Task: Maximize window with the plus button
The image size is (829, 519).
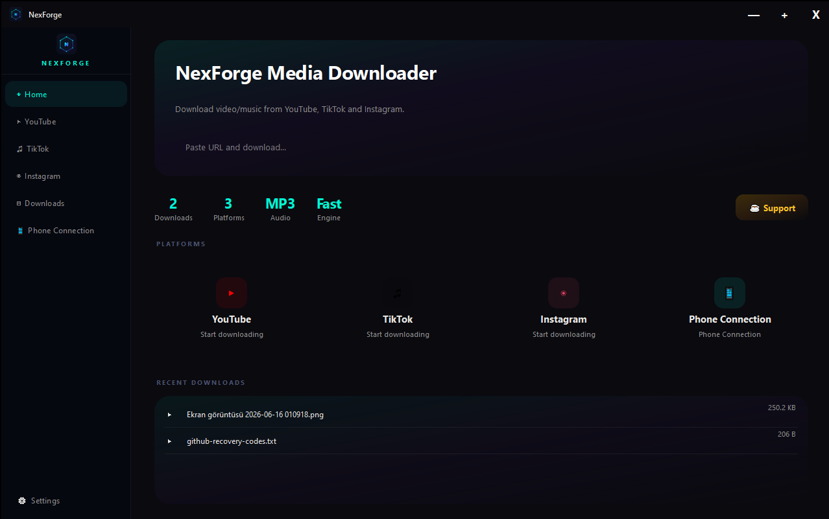Action: [x=784, y=15]
